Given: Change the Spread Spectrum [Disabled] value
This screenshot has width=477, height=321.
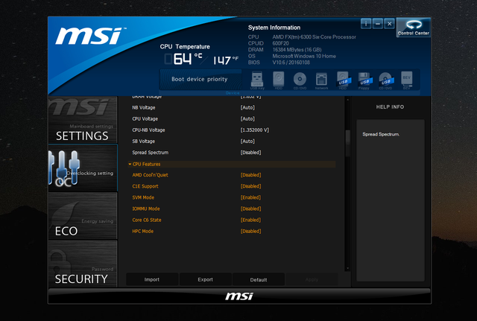Looking at the screenshot, I should tap(251, 153).
